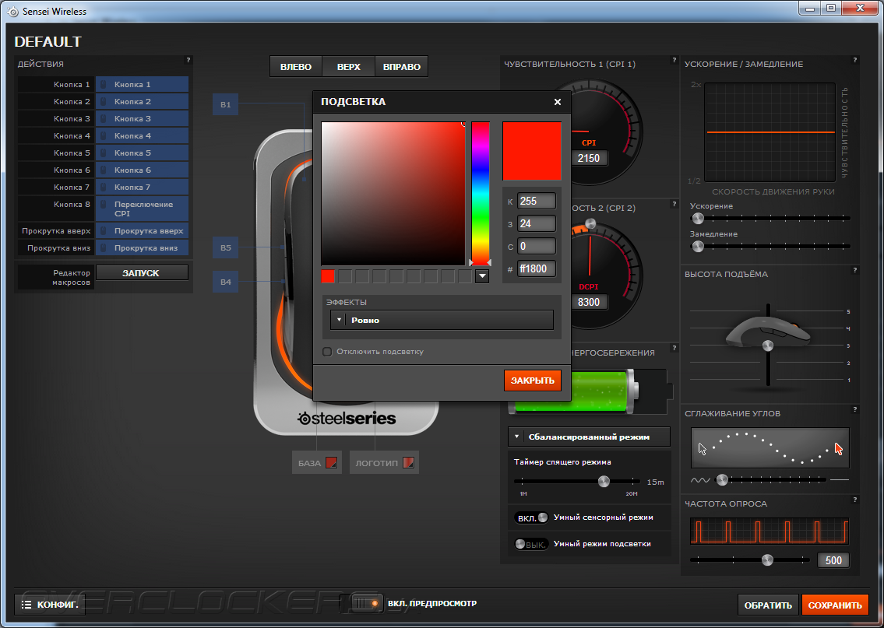Screen dimensions: 884x628
Task: Click the green channel field showing 24
Action: coord(536,223)
